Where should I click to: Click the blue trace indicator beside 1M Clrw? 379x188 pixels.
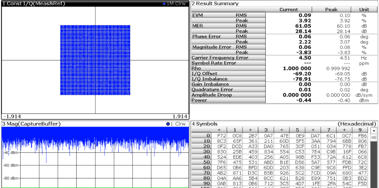[x=164, y=4]
